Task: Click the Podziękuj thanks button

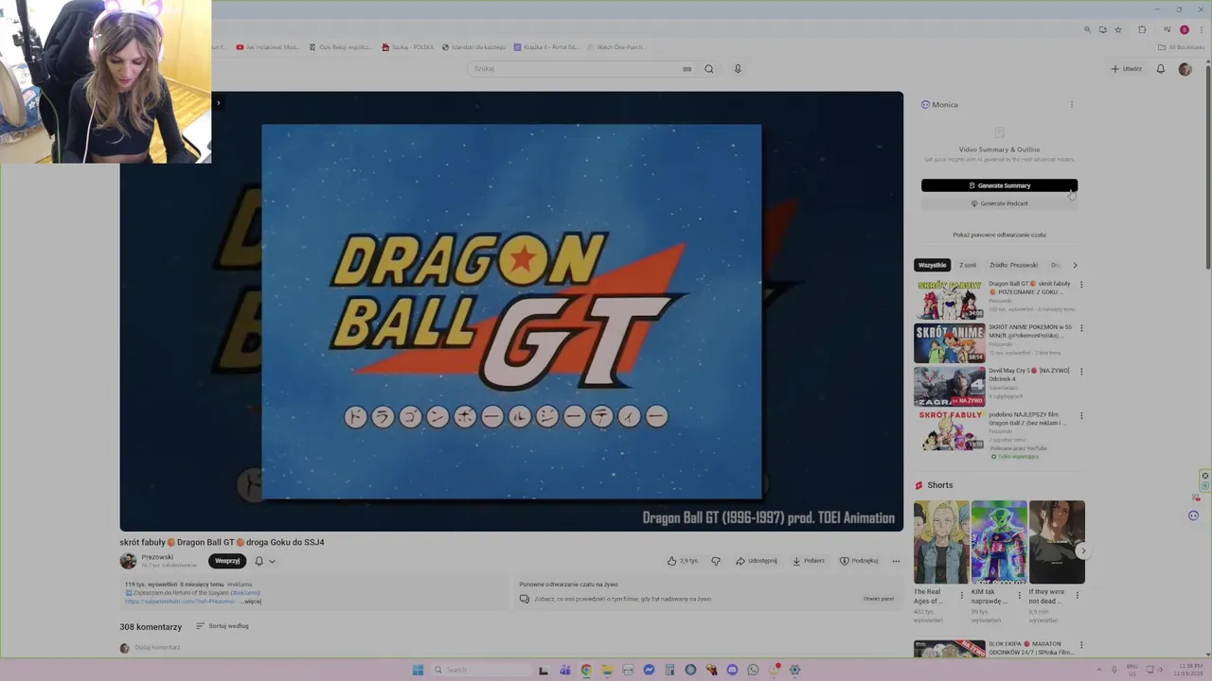Action: coord(859,561)
